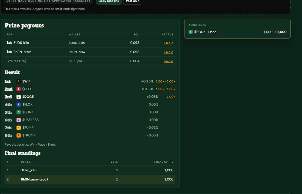Image resolution: width=302 pixels, height=194 pixels.
Task: Select player 3UR6_k1in in Final standings
Action: (29, 170)
